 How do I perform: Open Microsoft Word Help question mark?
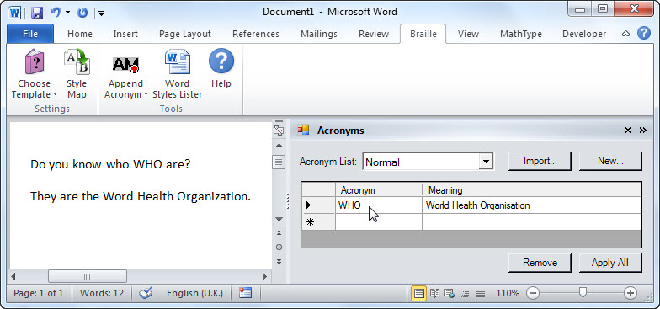coord(644,34)
